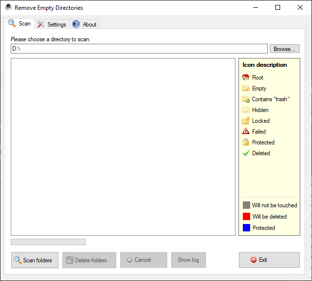
Task: Click the Protected padlock icon
Action: click(x=246, y=142)
